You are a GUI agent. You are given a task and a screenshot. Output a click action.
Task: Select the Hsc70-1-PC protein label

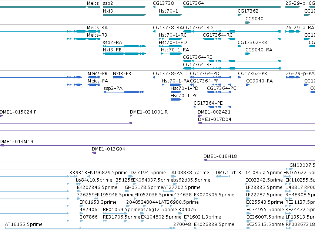coord(184,96)
